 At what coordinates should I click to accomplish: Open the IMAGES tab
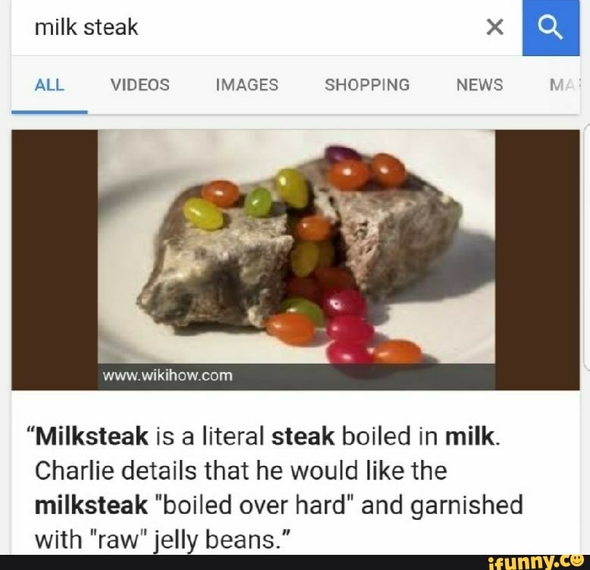pos(247,85)
